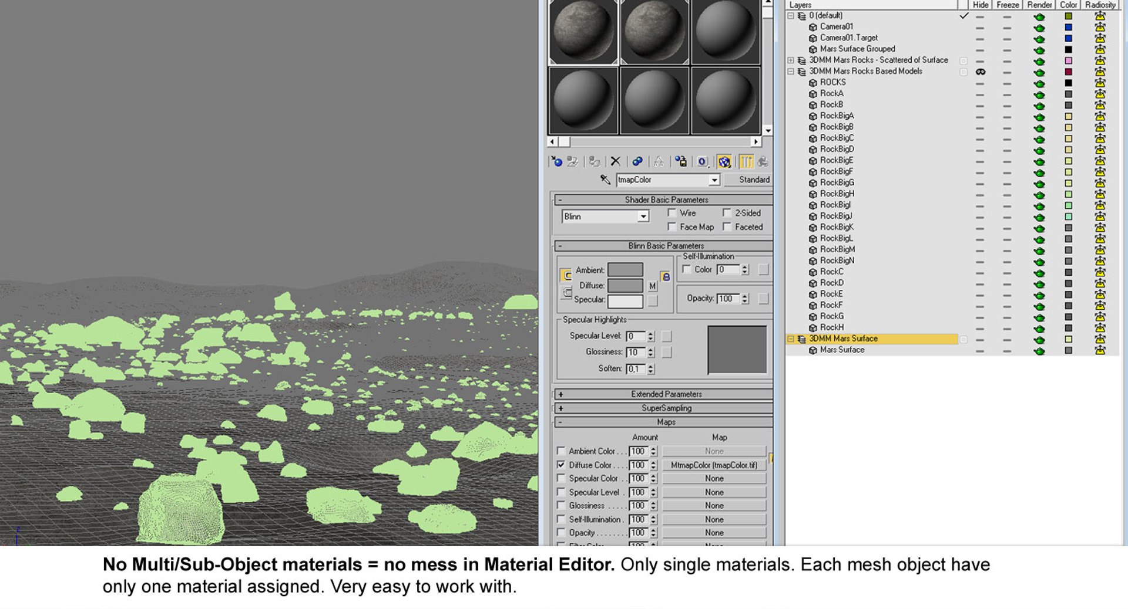
Task: Open the Specular color swatch
Action: (625, 302)
